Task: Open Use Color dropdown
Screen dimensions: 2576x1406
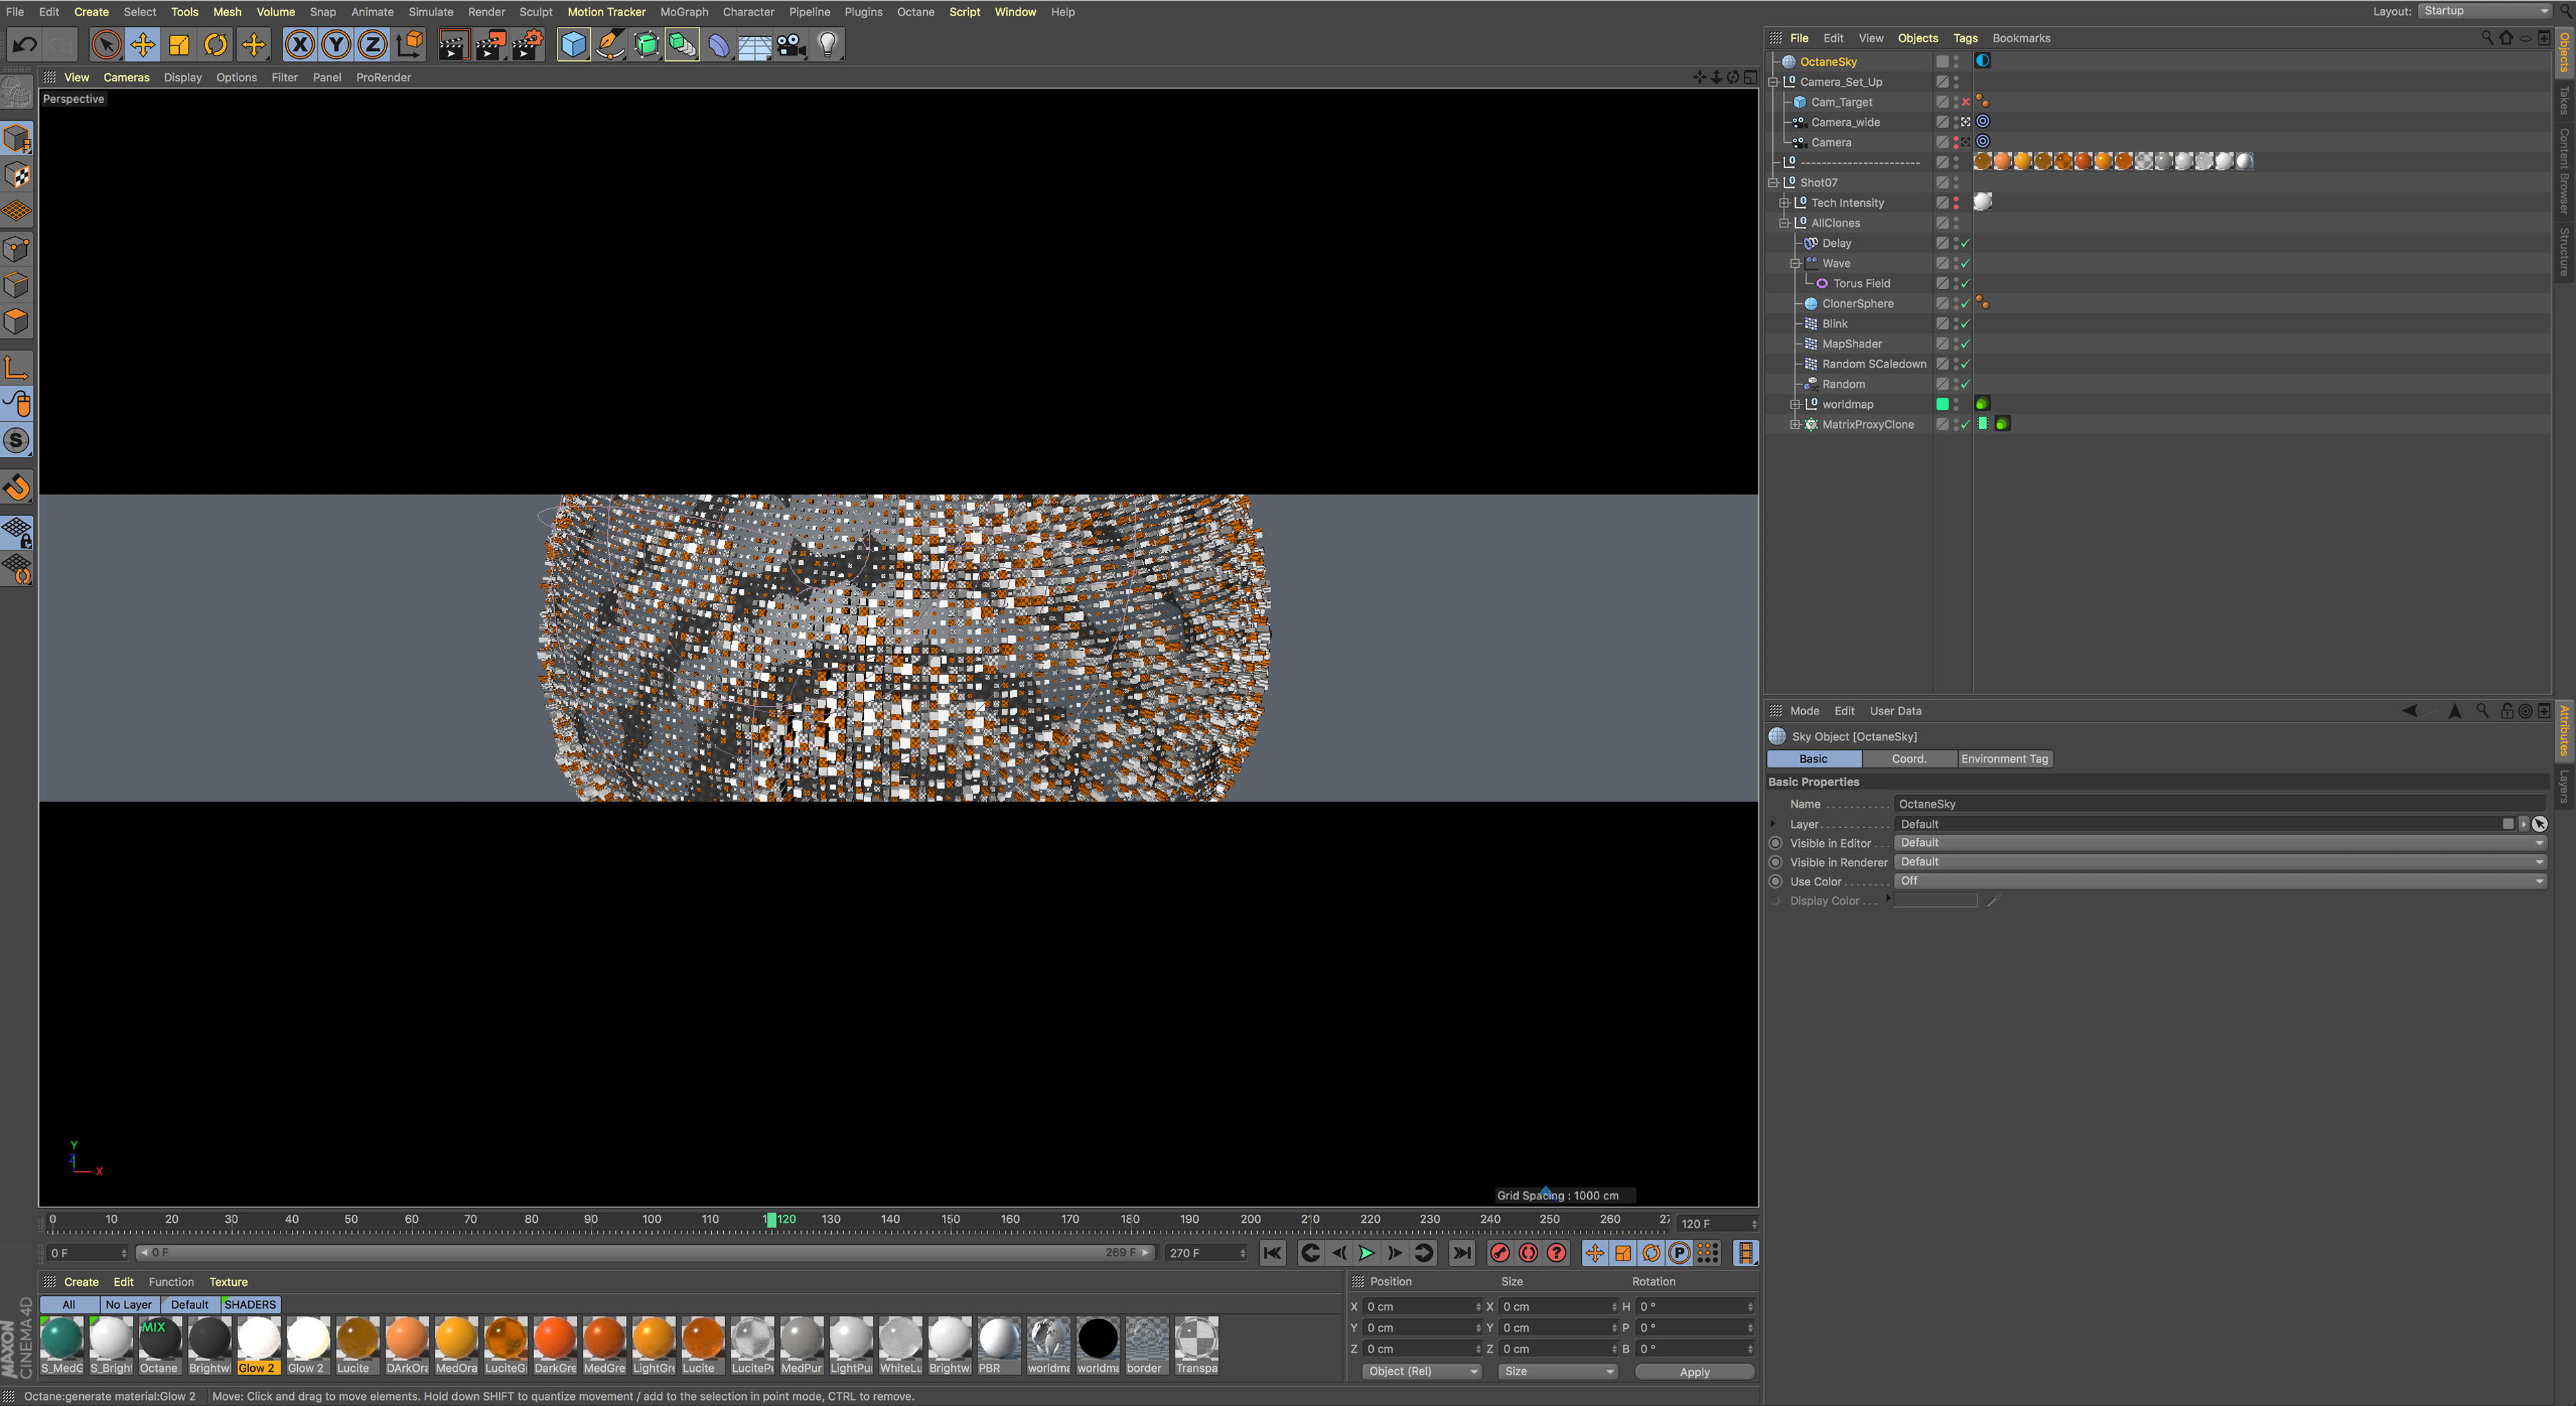Action: 2220,881
